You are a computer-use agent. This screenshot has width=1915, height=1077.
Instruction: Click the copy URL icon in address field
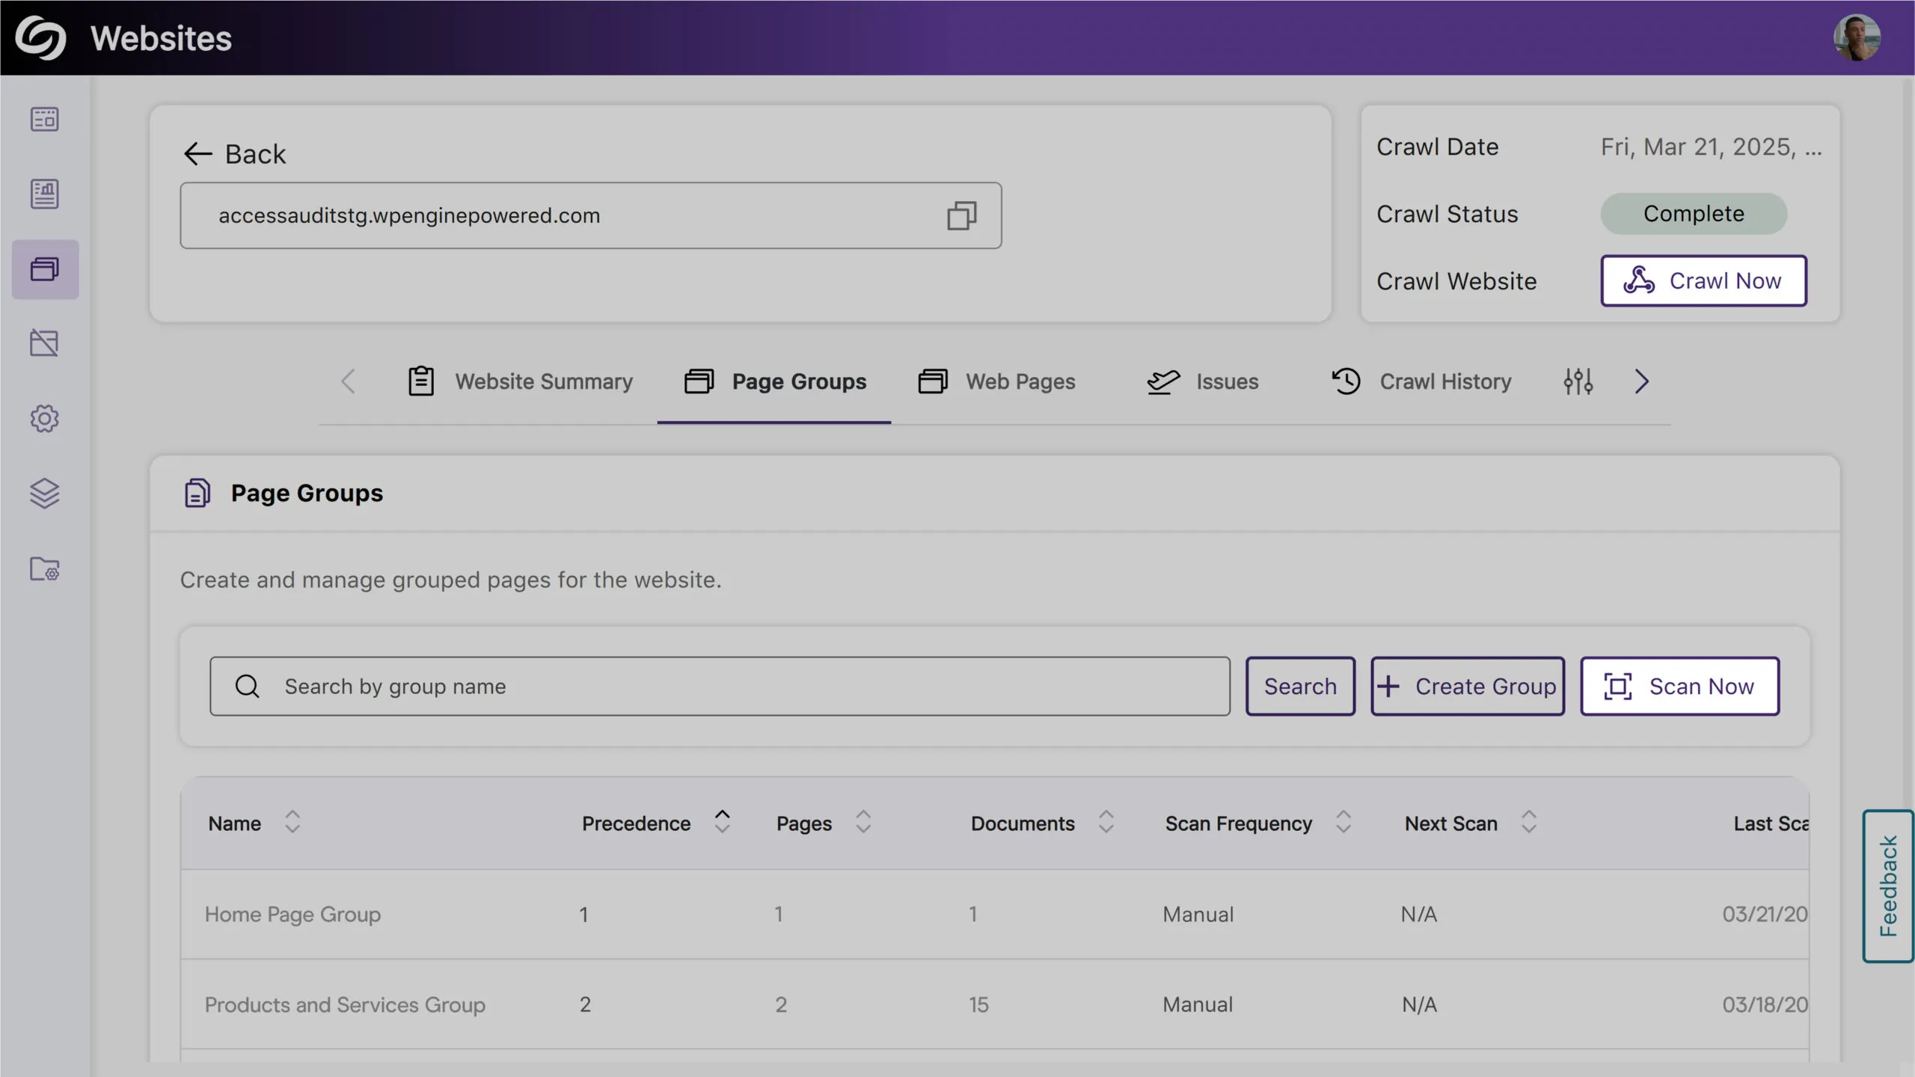961,215
